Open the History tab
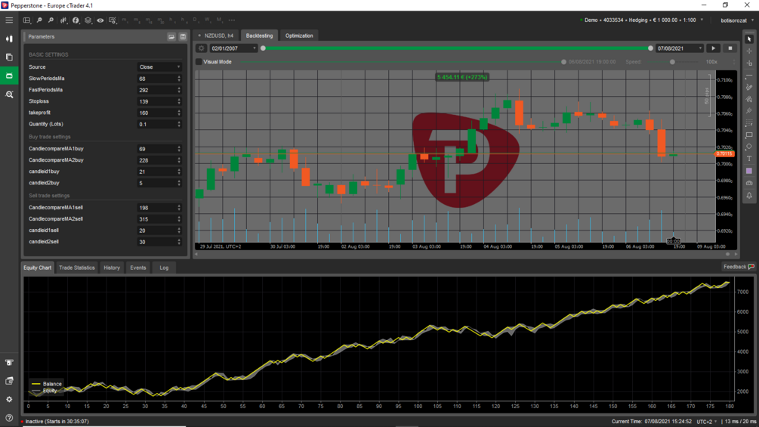This screenshot has width=759, height=427. point(112,268)
